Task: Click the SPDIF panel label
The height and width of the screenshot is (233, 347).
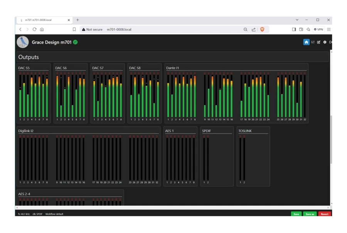Action: pyautogui.click(x=207, y=131)
